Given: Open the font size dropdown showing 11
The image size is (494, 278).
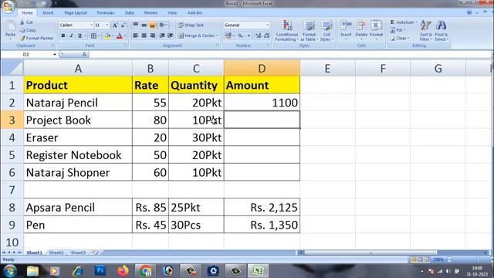Looking at the screenshot, I should [x=107, y=25].
